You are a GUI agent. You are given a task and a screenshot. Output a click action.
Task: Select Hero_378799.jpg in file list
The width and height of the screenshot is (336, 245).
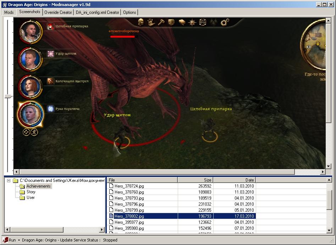[x=129, y=210]
